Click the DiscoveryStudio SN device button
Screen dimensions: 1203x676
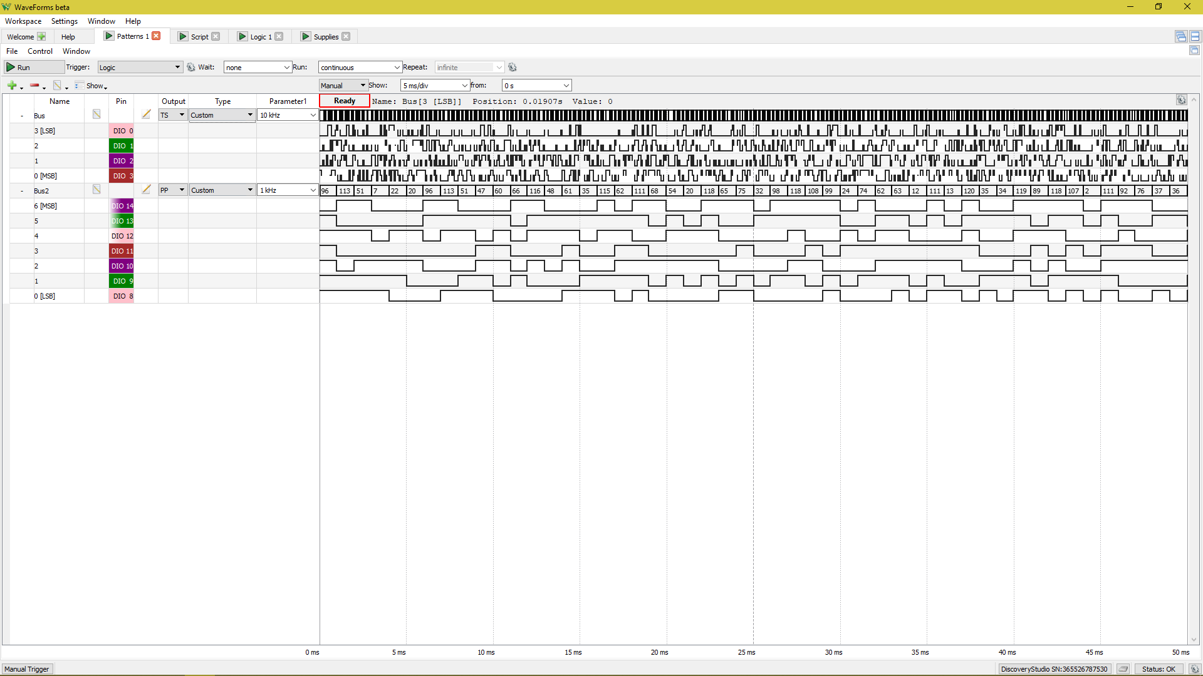coord(1055,669)
